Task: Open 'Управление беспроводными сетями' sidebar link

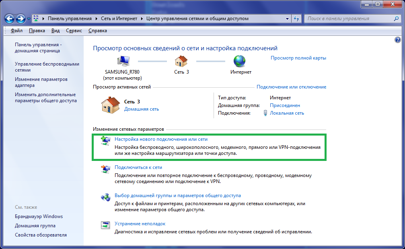Action: 47,67
